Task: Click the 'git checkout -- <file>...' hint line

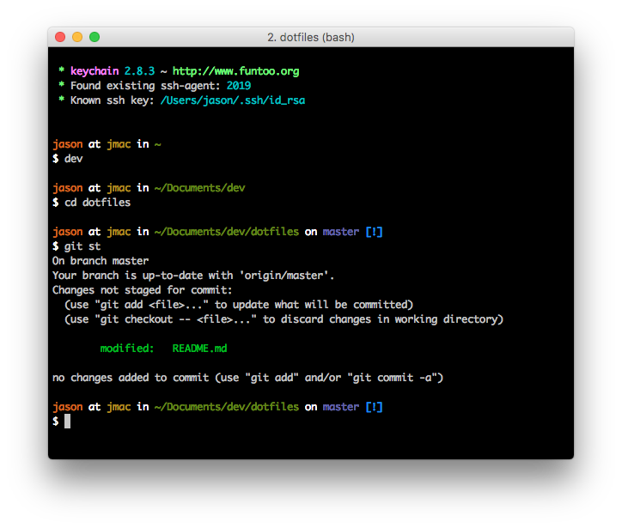Action: click(284, 319)
